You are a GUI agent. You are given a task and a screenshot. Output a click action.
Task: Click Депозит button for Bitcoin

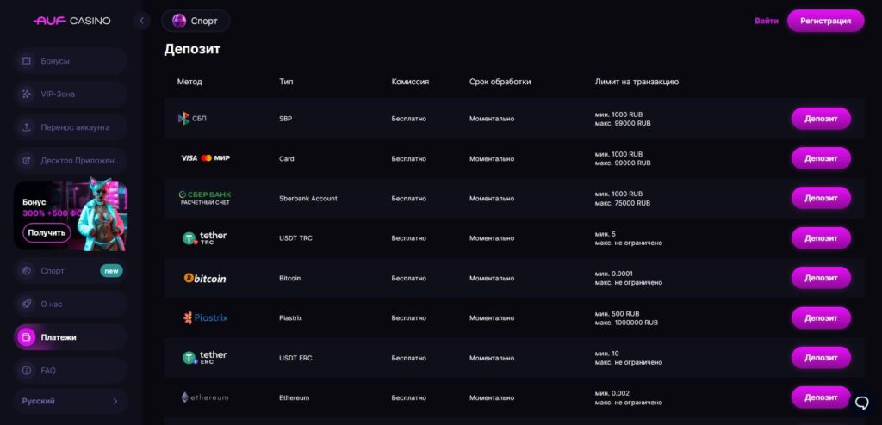[x=821, y=278]
